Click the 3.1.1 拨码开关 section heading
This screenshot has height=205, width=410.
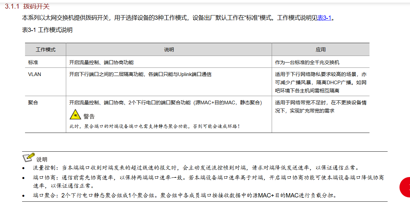coord(27,6)
